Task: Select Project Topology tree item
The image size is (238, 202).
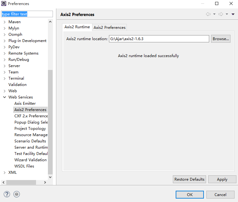Action: [30, 129]
